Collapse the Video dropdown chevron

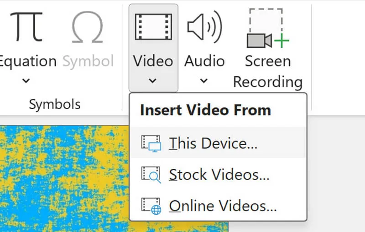click(153, 81)
